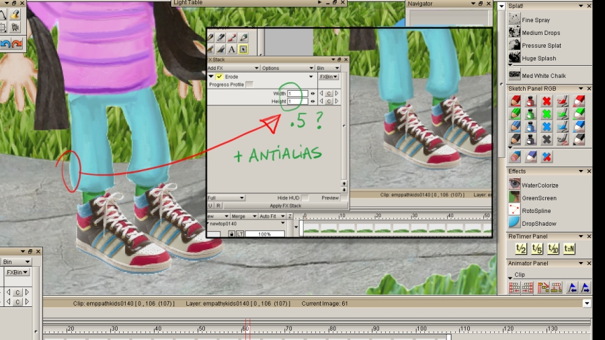Open the Auto Fit dropdown
Screen dimensions: 605x340
click(x=272, y=216)
